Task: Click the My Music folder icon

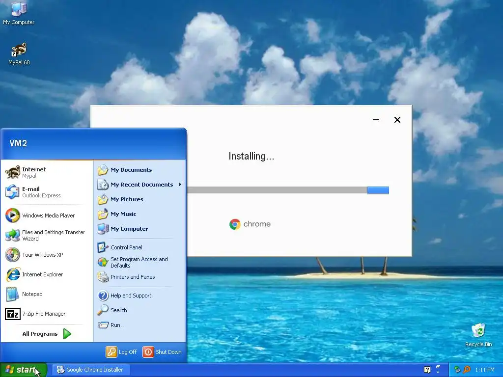Action: point(103,214)
